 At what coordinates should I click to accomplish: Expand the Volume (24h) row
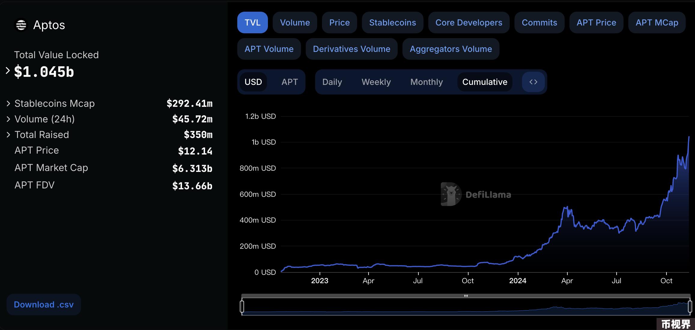tap(8, 119)
